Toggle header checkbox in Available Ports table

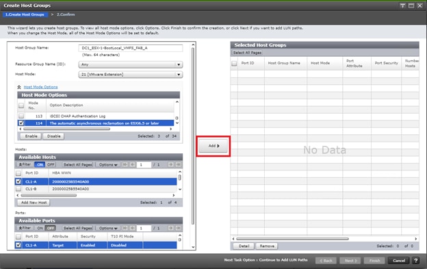pos(18,237)
